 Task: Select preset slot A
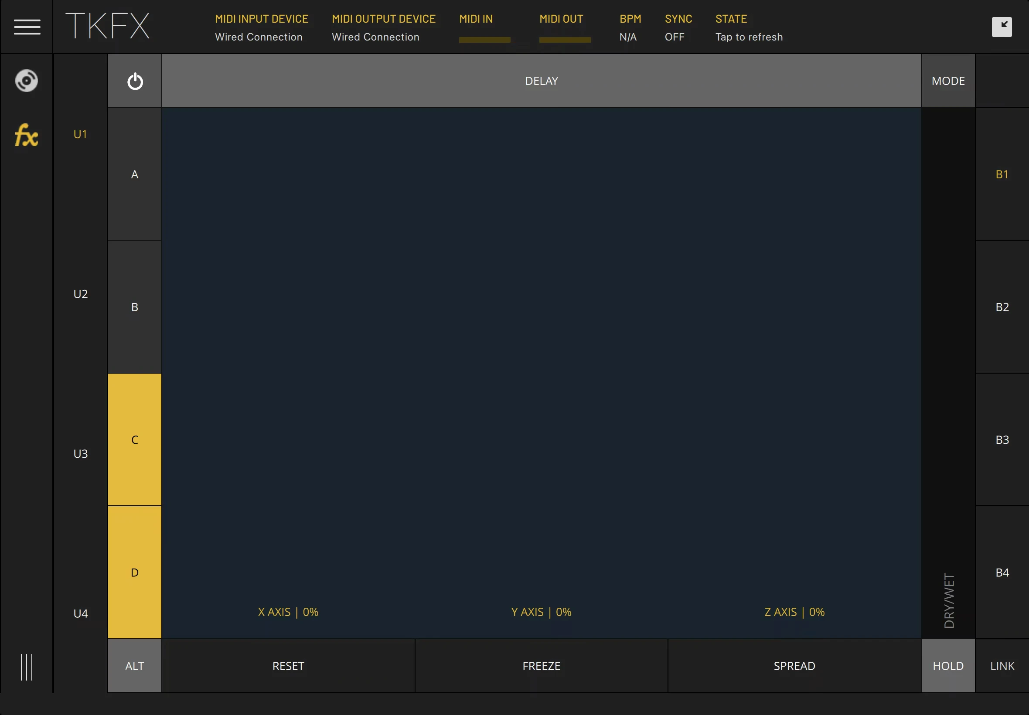[135, 174]
